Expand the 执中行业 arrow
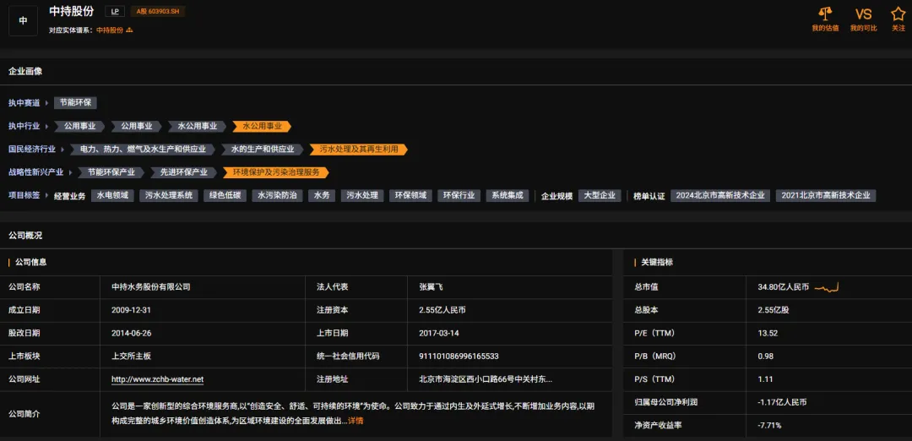This screenshot has width=912, height=441. [46, 126]
